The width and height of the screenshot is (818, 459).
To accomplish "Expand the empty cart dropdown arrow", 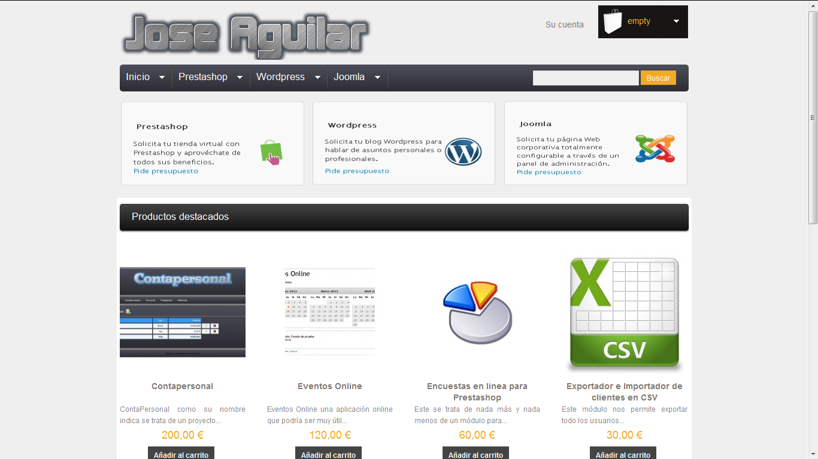I will tap(676, 22).
